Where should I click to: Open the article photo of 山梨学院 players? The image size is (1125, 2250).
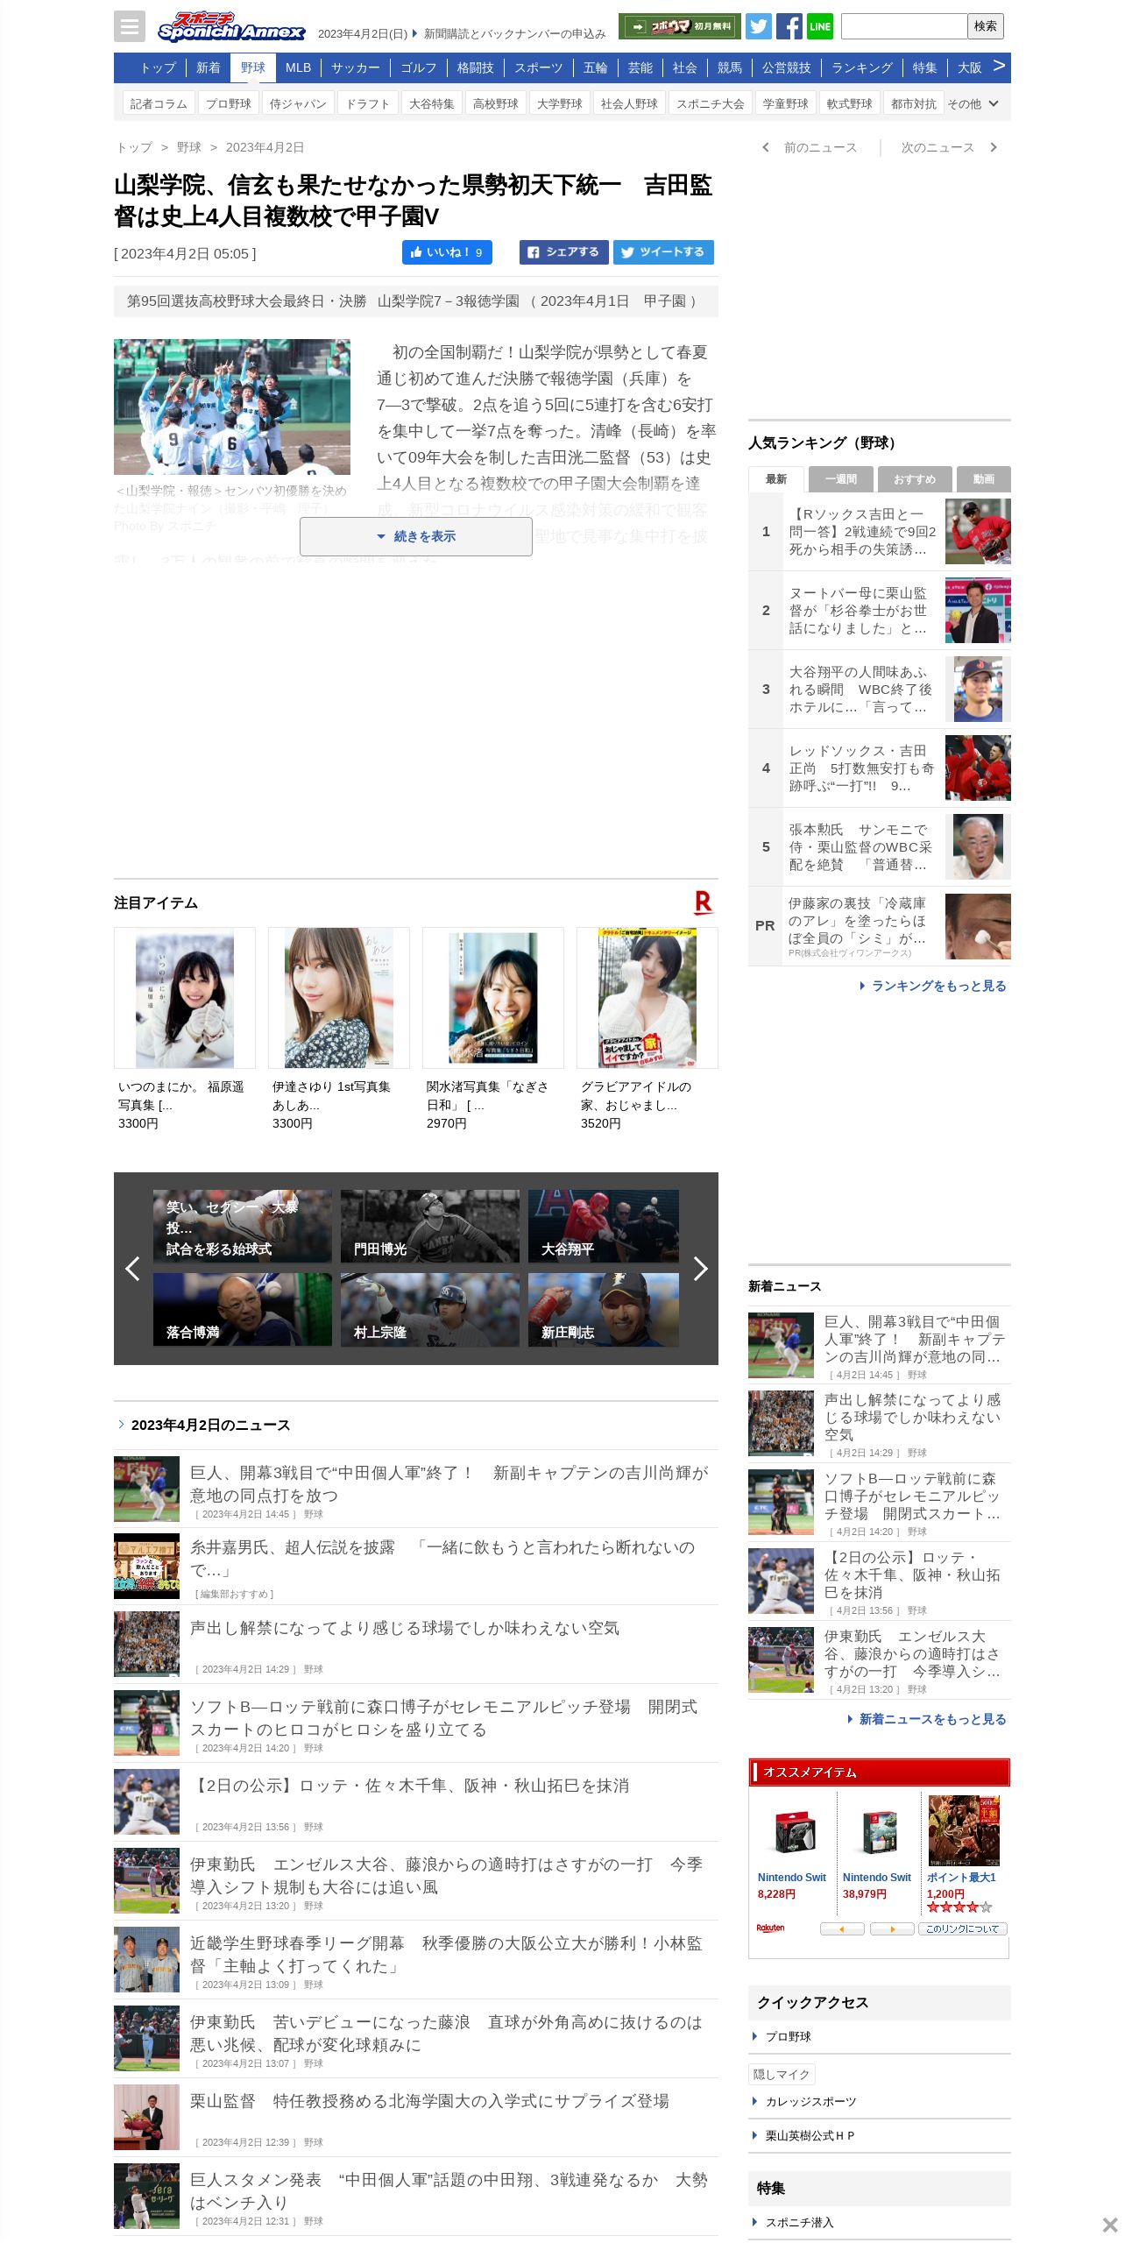[232, 407]
